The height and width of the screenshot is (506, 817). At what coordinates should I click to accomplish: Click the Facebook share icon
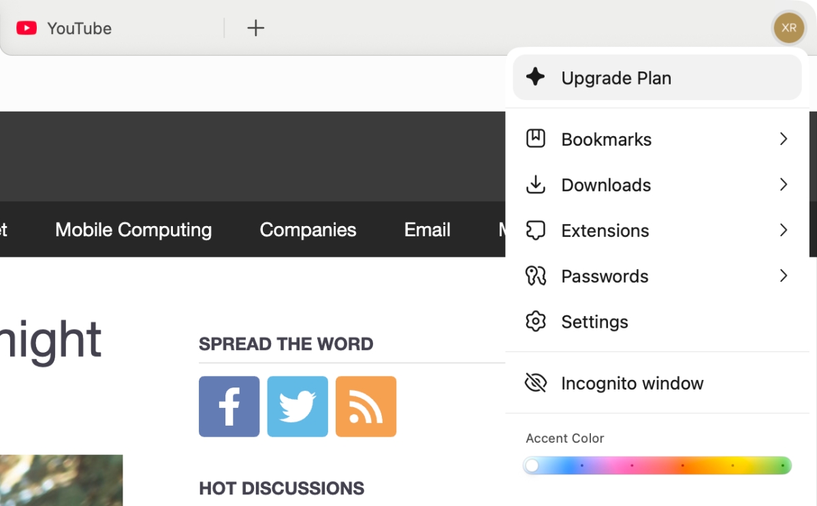(229, 407)
